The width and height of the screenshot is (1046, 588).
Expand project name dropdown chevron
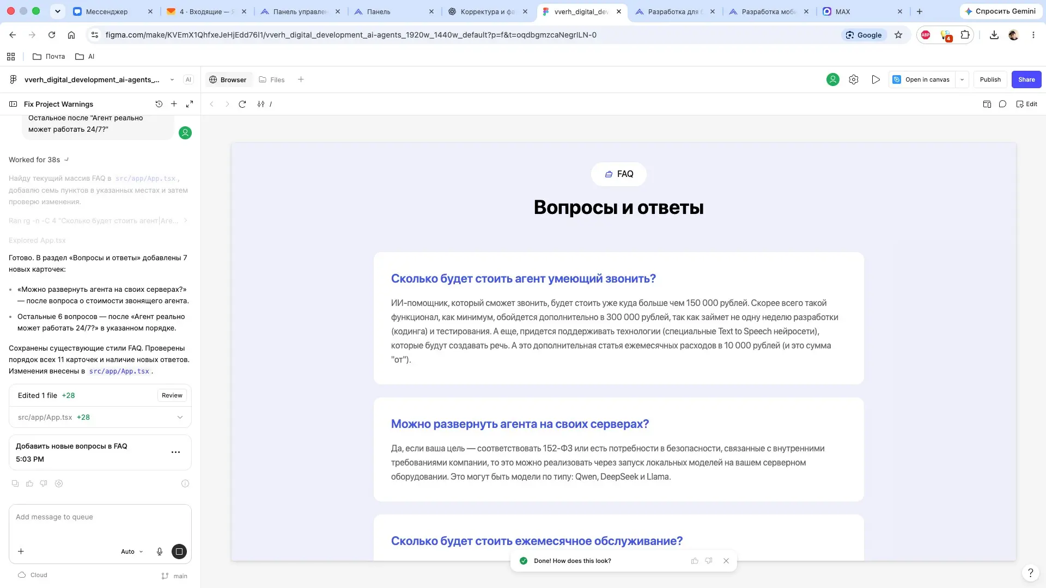pos(172,79)
